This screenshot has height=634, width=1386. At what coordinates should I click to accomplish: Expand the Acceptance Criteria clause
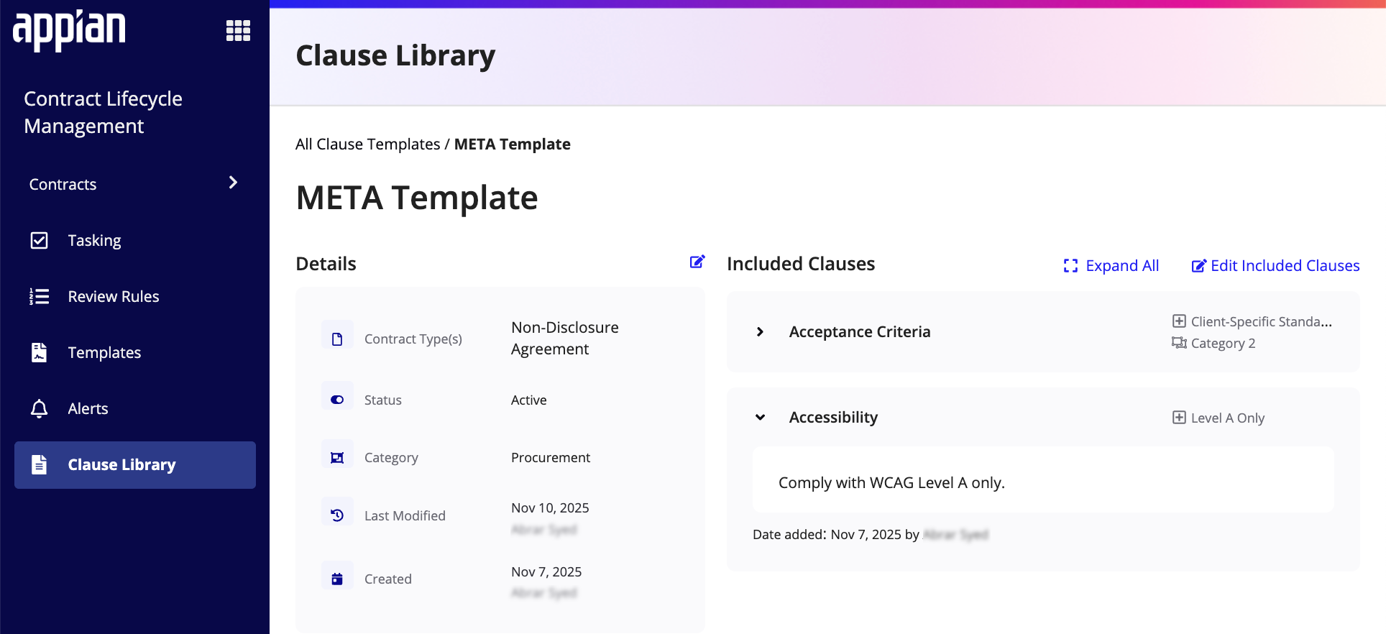tap(761, 331)
